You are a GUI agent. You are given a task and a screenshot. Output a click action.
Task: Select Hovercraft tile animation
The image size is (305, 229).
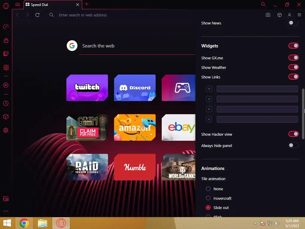(208, 198)
